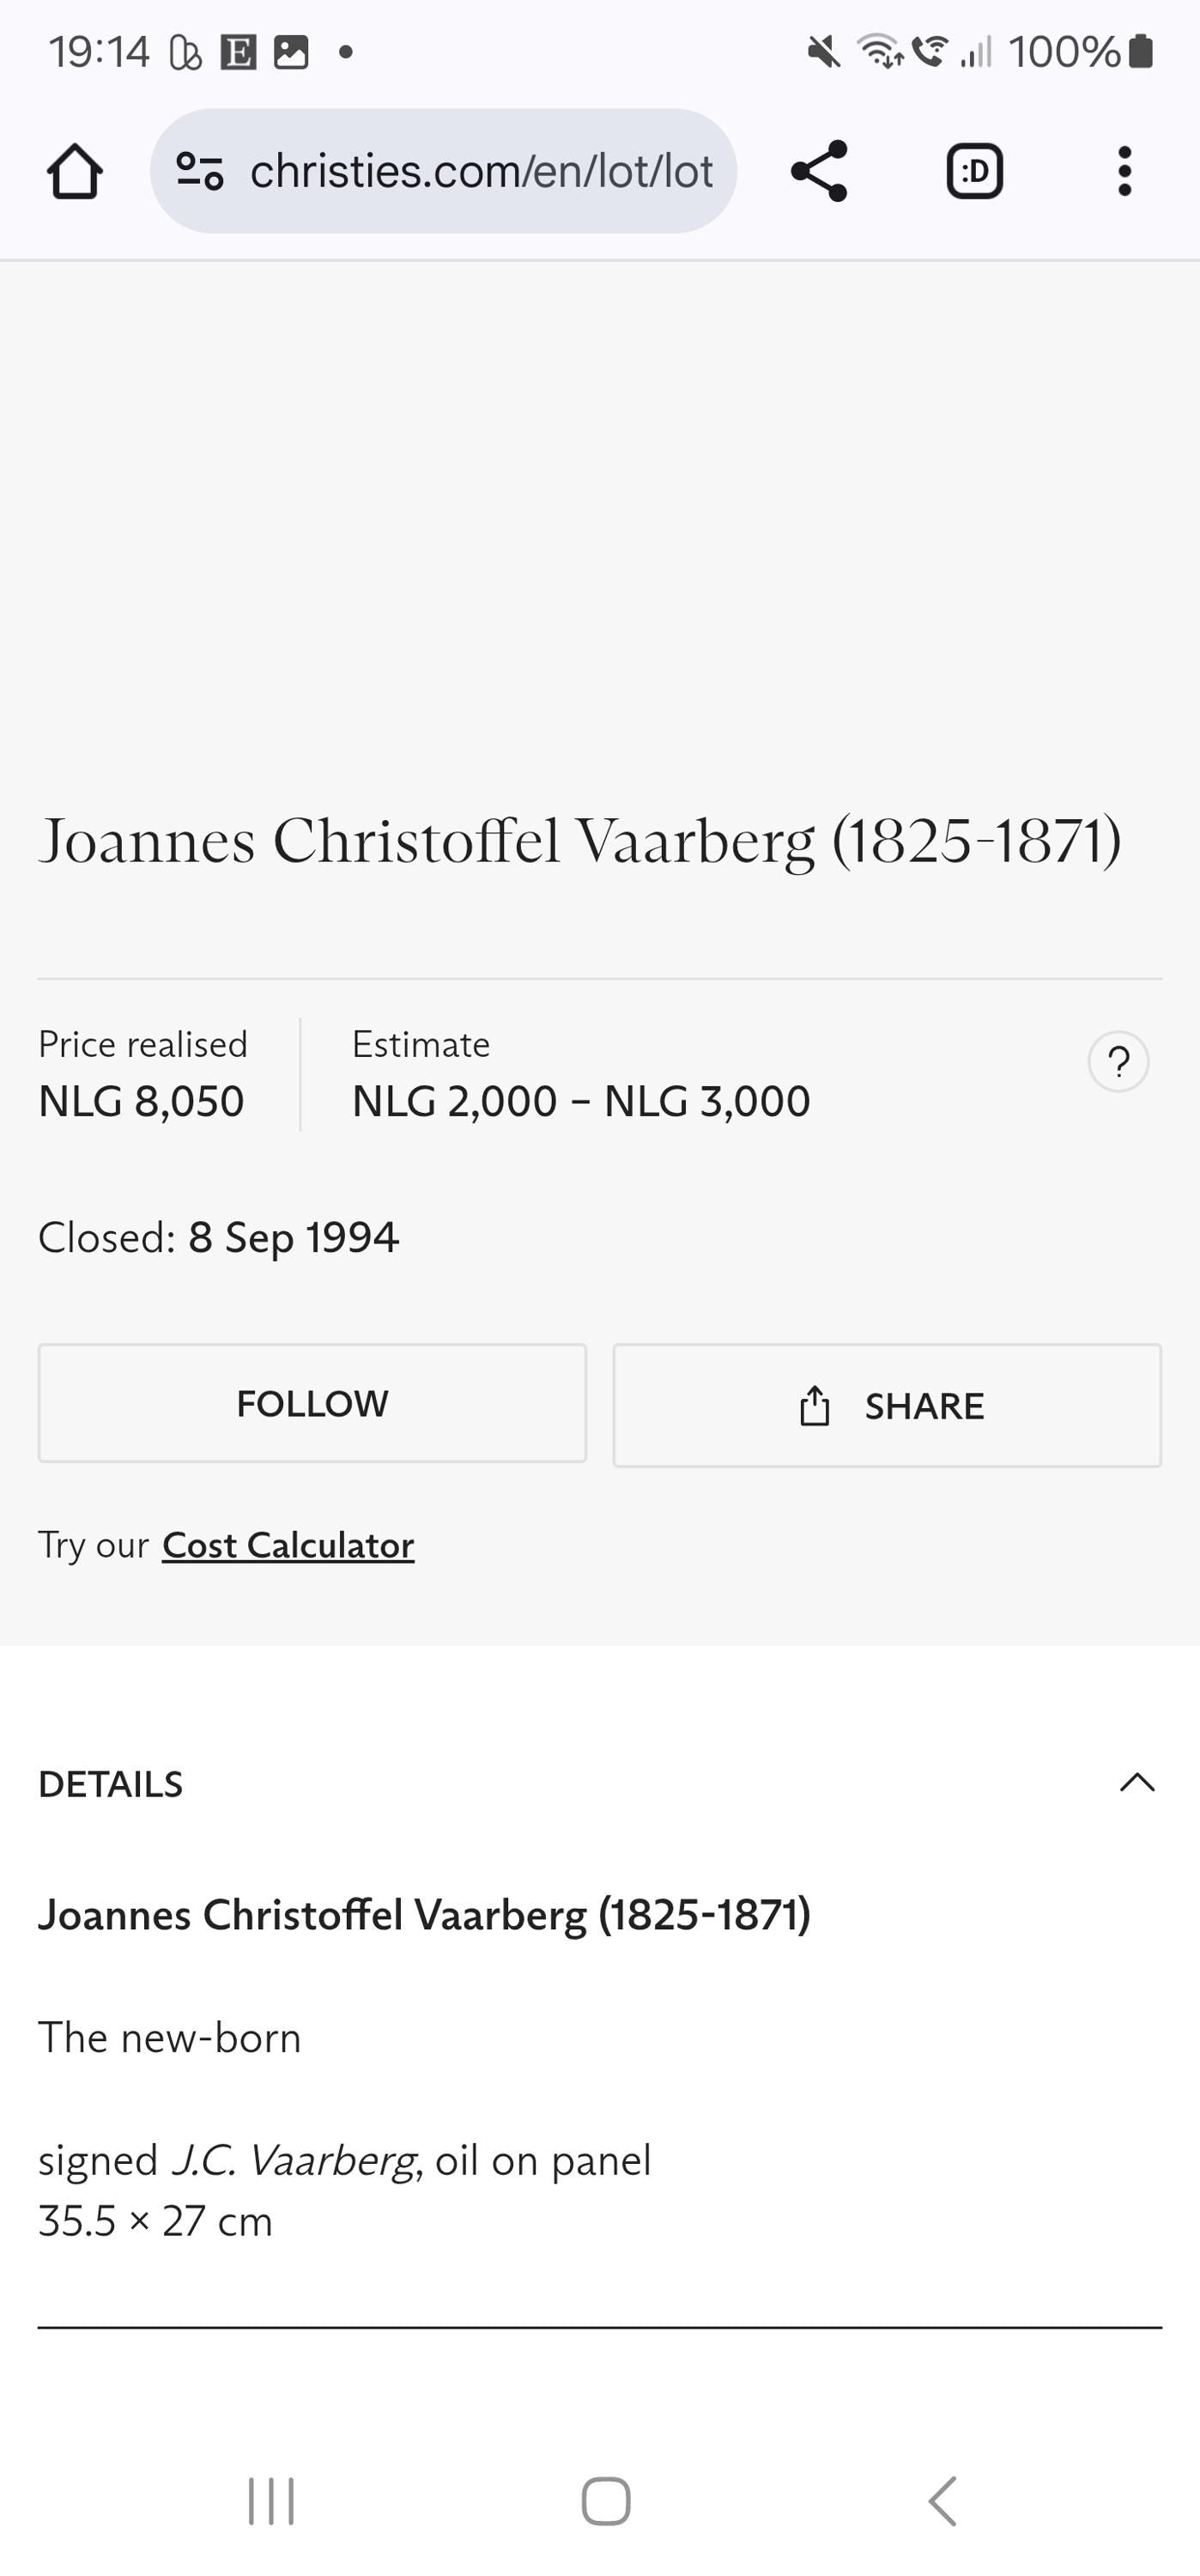The width and height of the screenshot is (1200, 2576).
Task: Tap the browser share icon
Action: (x=819, y=171)
